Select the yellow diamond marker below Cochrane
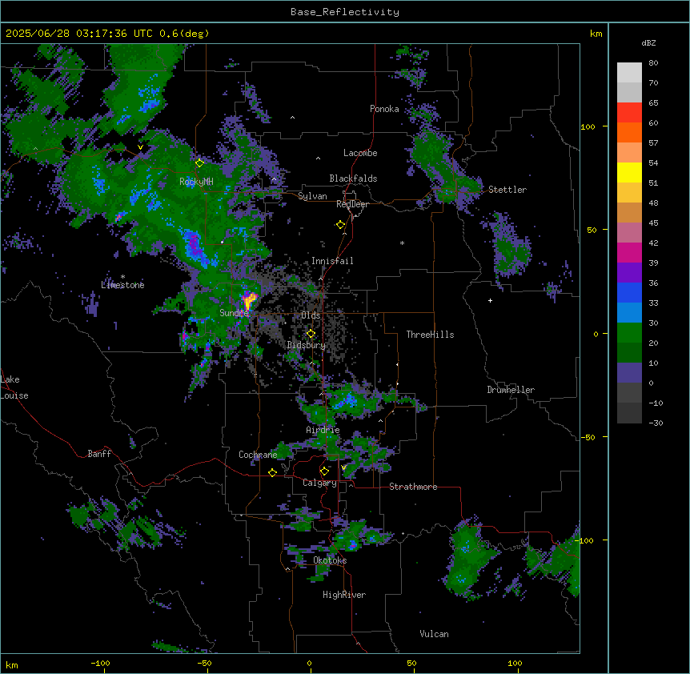This screenshot has width=690, height=674. (x=272, y=472)
